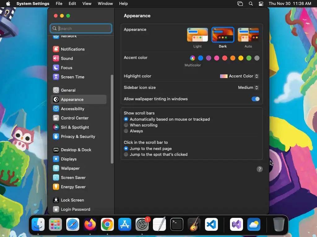Select yellow accent color swatch
317x237 pixels.
241,58
